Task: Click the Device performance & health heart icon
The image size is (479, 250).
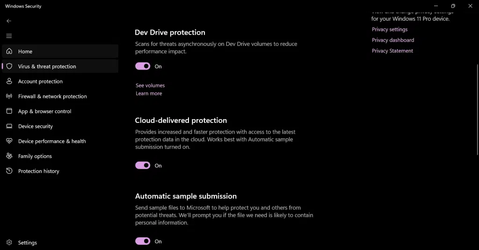Action: (x=9, y=141)
